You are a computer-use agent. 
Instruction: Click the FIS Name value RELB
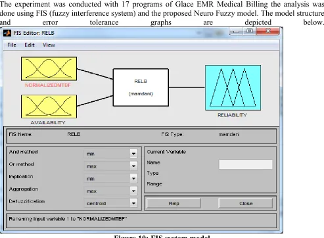coord(74,134)
